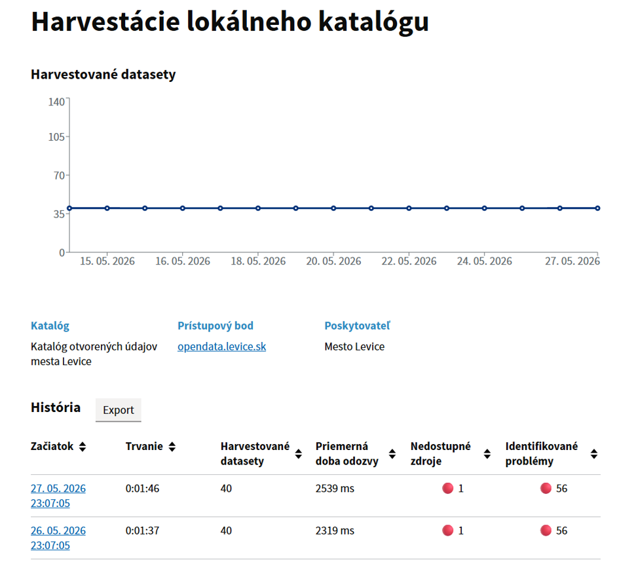This screenshot has height=564, width=619.
Task: Sort by Trvanie column sort icon
Action: point(172,446)
